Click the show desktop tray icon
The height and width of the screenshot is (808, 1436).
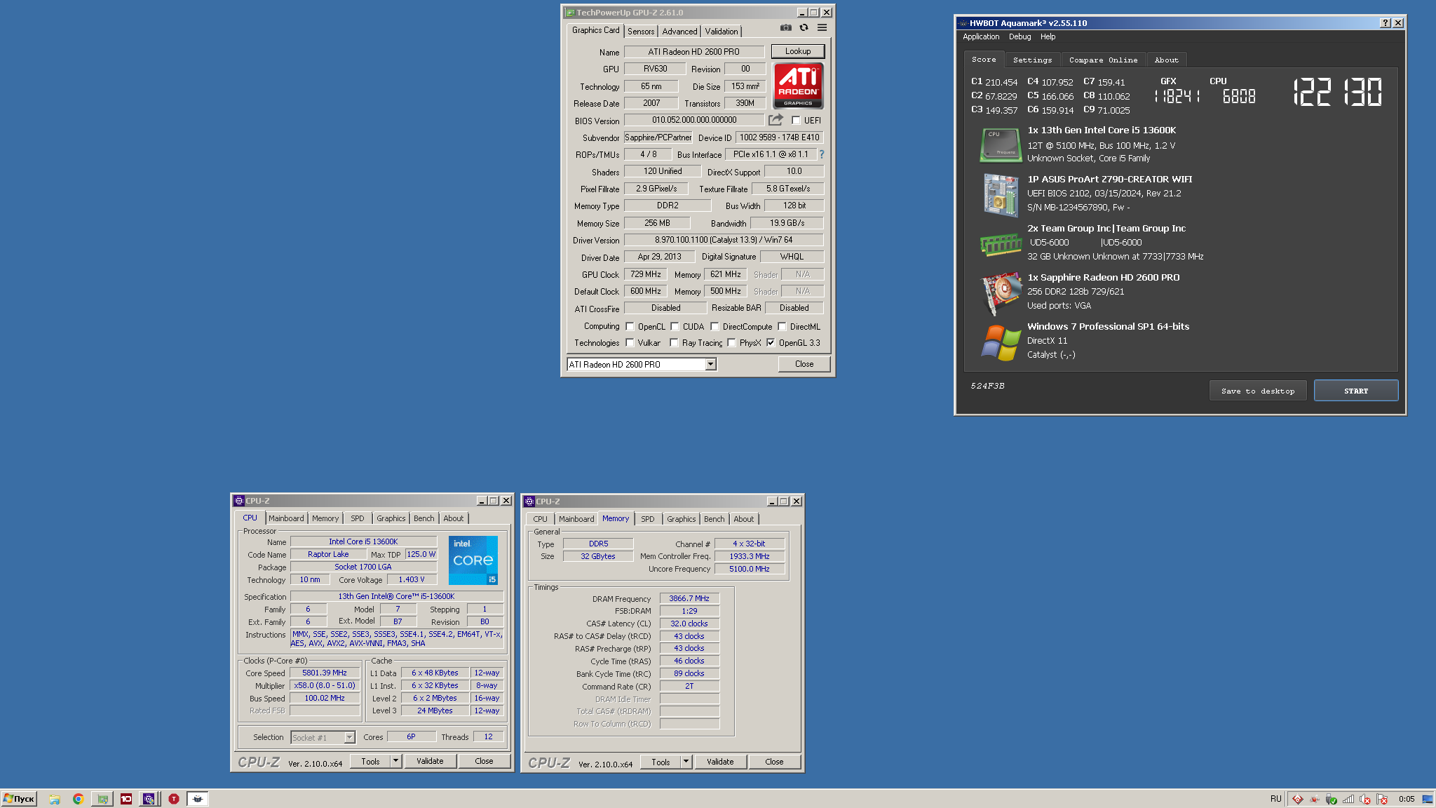(x=1427, y=799)
